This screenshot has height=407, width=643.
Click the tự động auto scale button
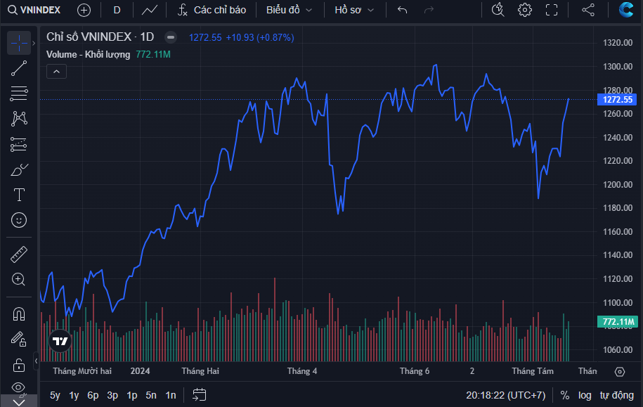coord(616,395)
